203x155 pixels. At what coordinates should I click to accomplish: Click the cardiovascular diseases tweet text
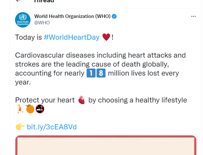click(100, 69)
